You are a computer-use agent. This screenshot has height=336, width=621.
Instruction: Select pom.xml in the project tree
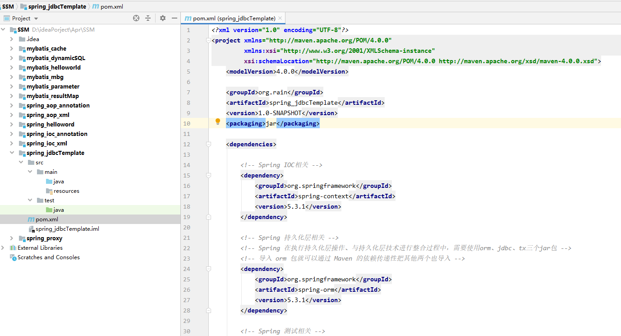(47, 219)
